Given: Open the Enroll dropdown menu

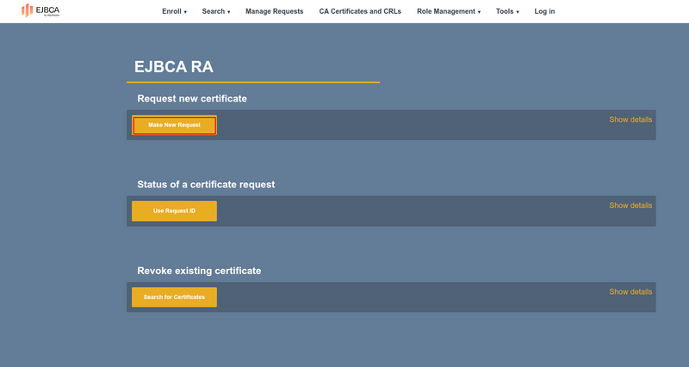Looking at the screenshot, I should (x=175, y=11).
